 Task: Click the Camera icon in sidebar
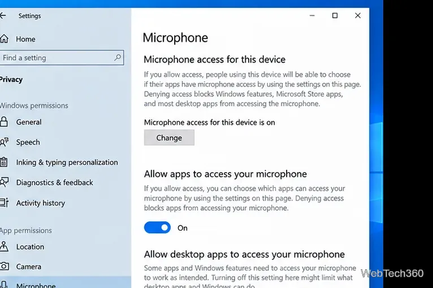tap(4, 267)
